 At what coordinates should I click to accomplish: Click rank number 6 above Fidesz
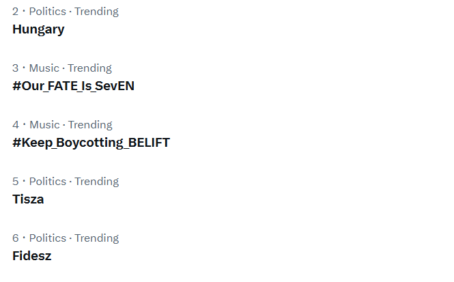click(x=16, y=238)
